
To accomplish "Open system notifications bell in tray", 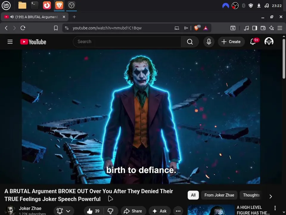I will [x=259, y=6].
